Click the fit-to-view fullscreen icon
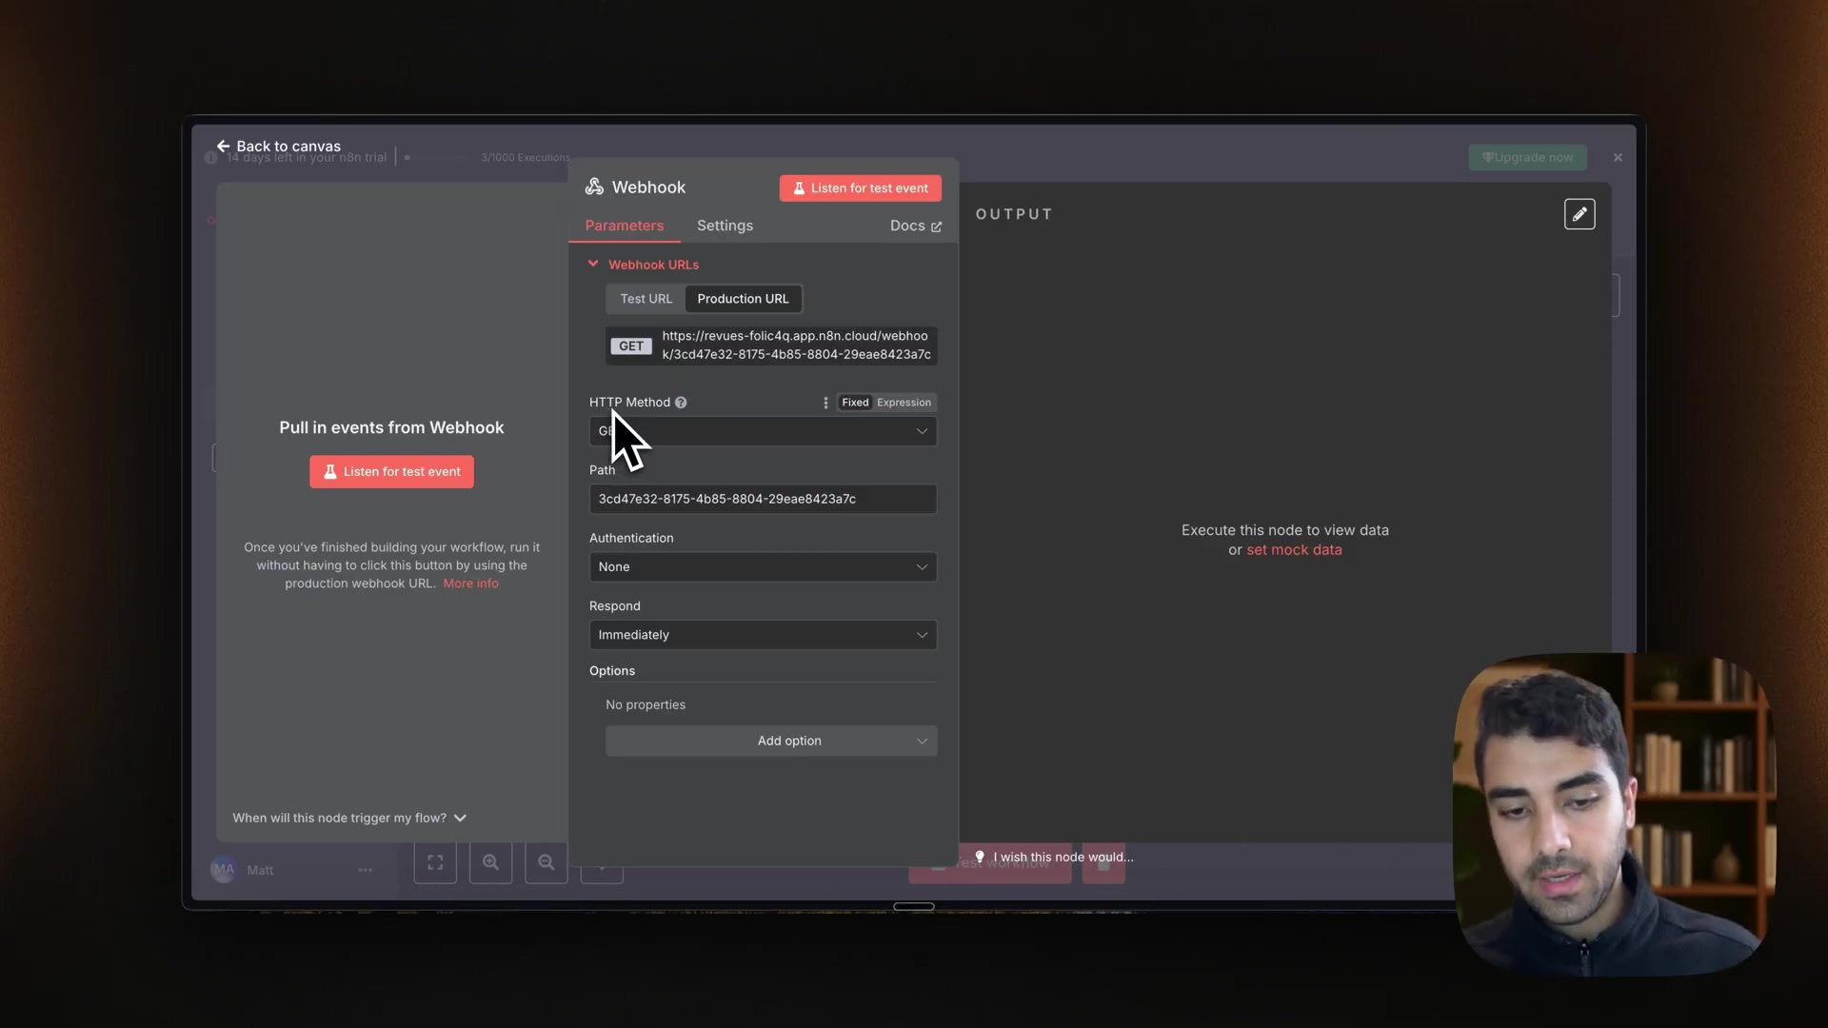Viewport: 1828px width, 1028px height. 435,862
